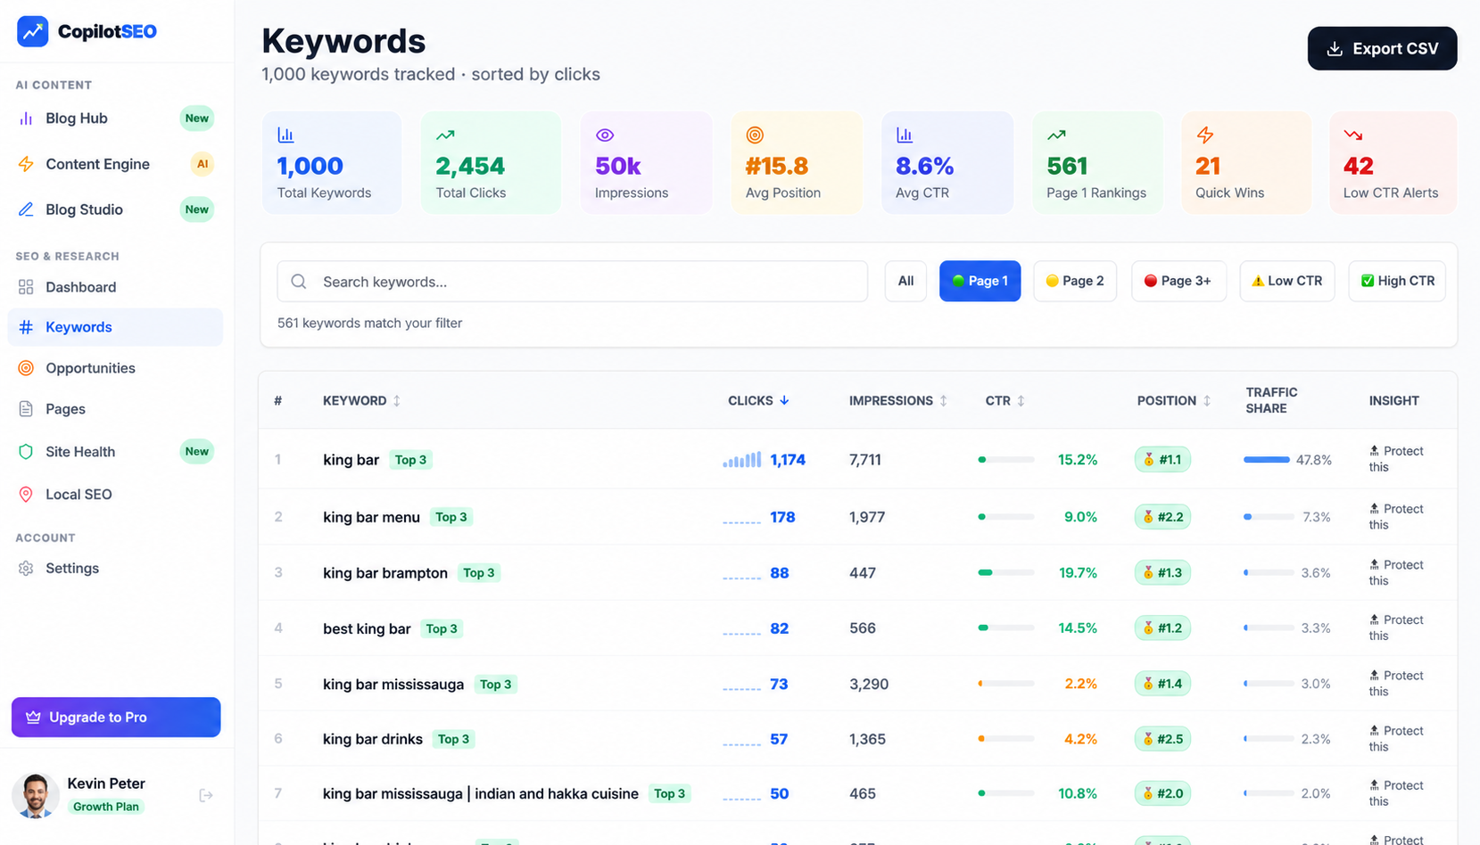
Task: Click the #1.1 position badge
Action: (x=1162, y=460)
